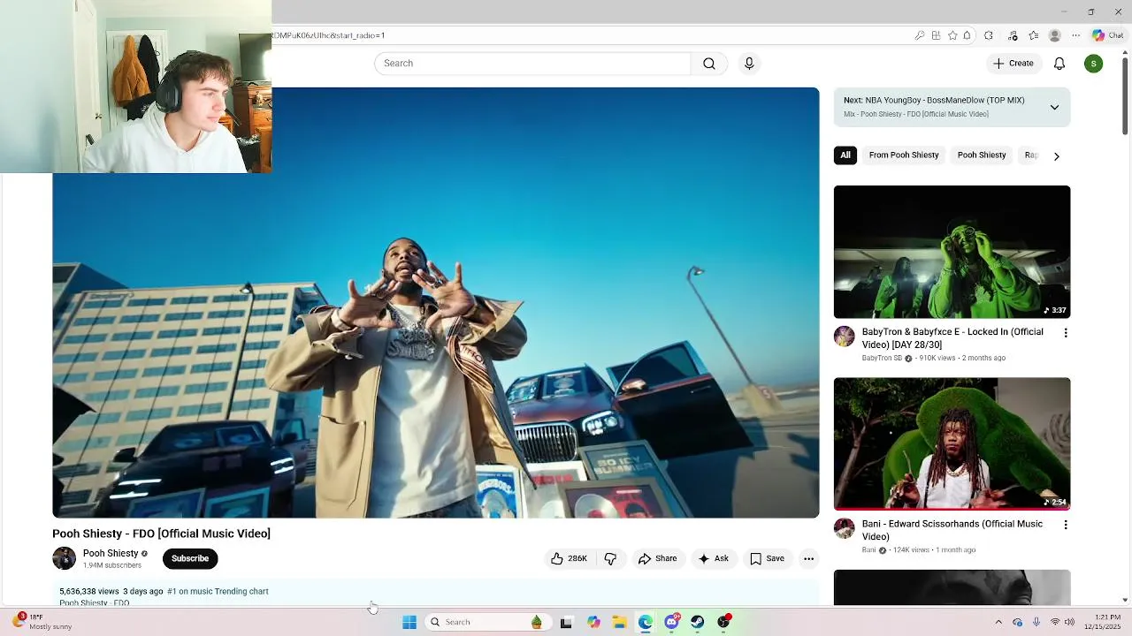Viewport: 1132px width, 636px height.
Task: Click the YouTube search magnifier button
Action: pyautogui.click(x=709, y=64)
